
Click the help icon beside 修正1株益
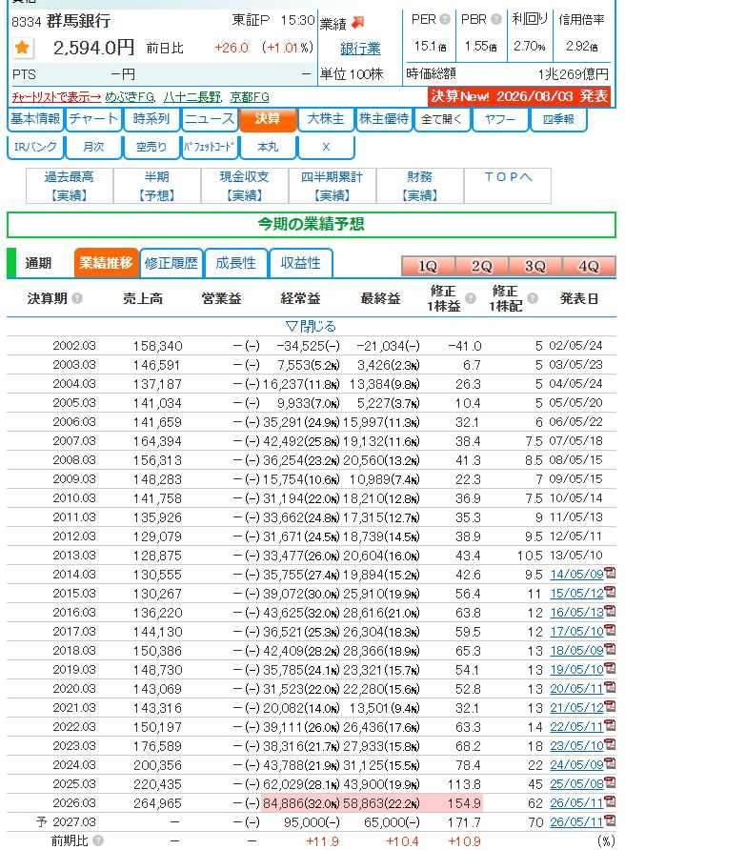click(471, 298)
